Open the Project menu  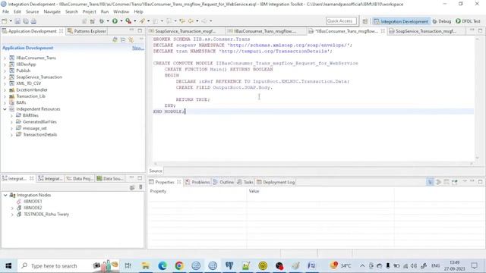coord(90,11)
